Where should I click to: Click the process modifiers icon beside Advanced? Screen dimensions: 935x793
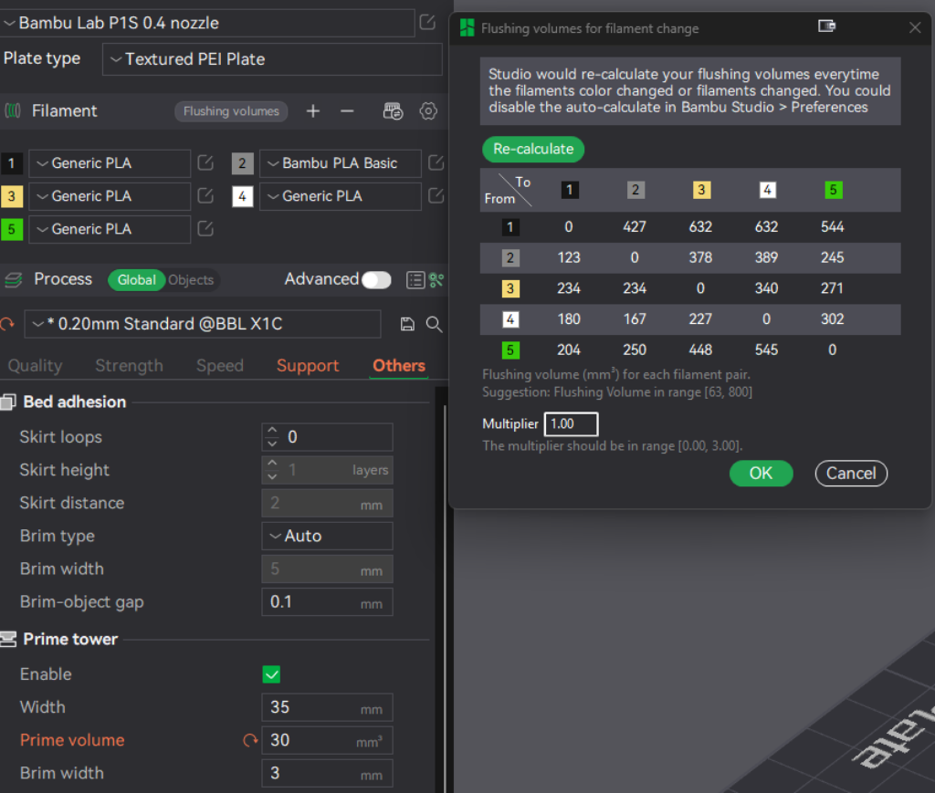point(436,279)
